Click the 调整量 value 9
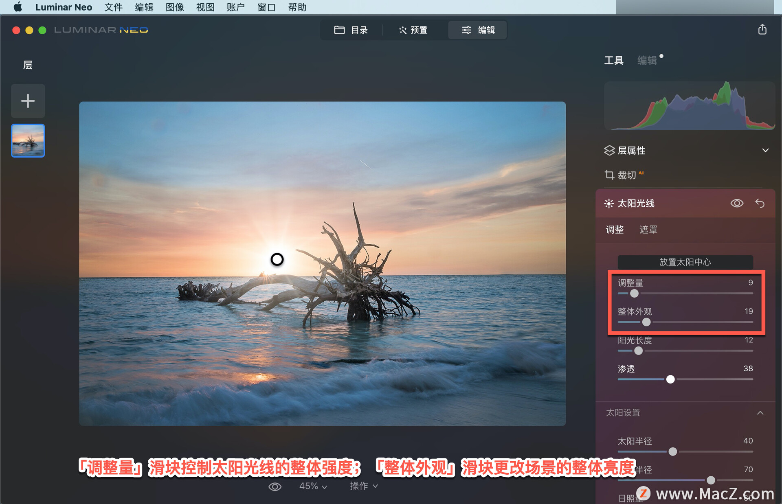 [750, 283]
